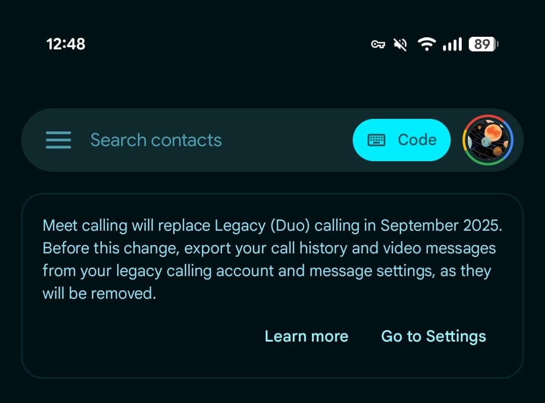Click 'Legacy (Duo)' words in banner
This screenshot has height=403, width=545.
tap(262, 226)
